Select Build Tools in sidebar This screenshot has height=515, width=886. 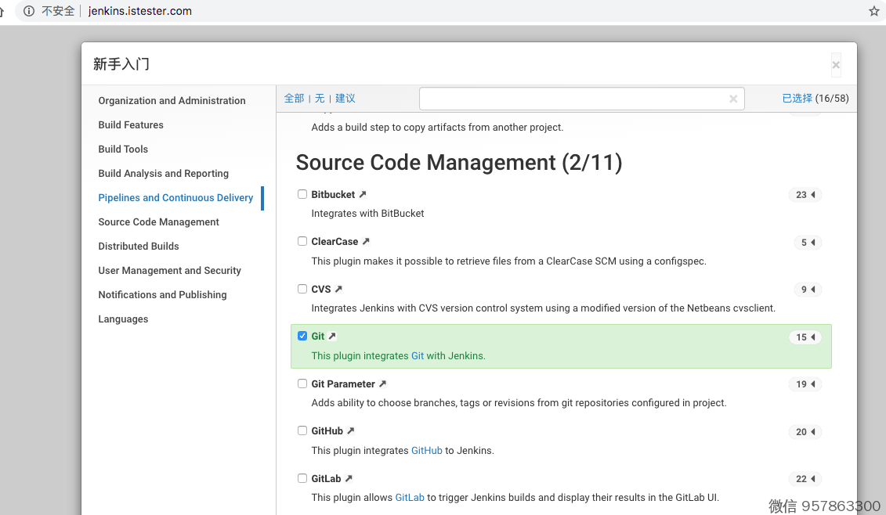(123, 149)
